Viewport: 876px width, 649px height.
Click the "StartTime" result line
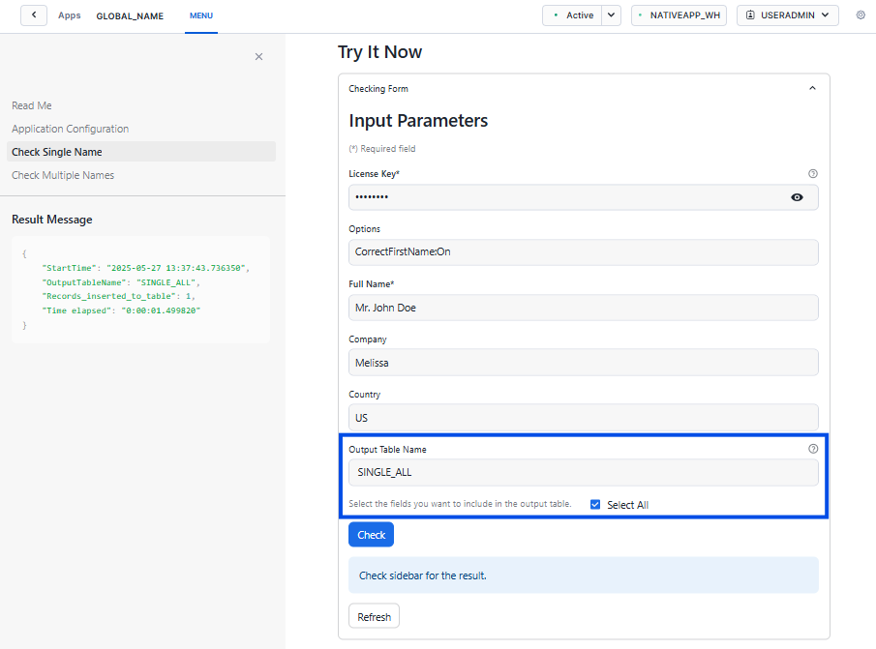click(x=146, y=268)
